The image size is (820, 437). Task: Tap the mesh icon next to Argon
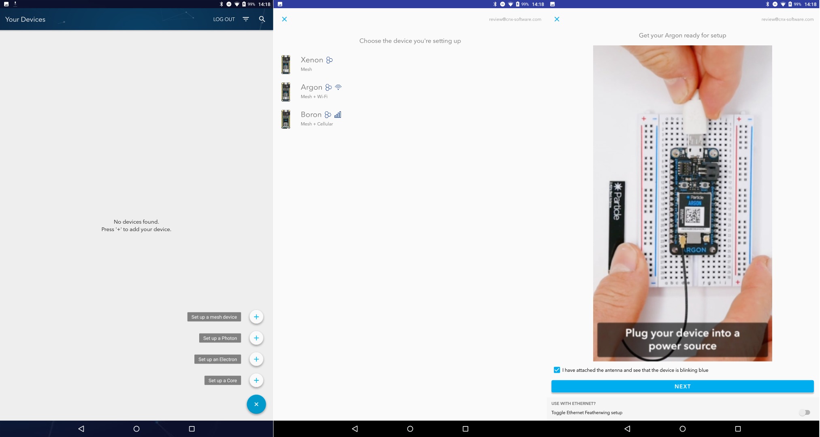pyautogui.click(x=328, y=87)
